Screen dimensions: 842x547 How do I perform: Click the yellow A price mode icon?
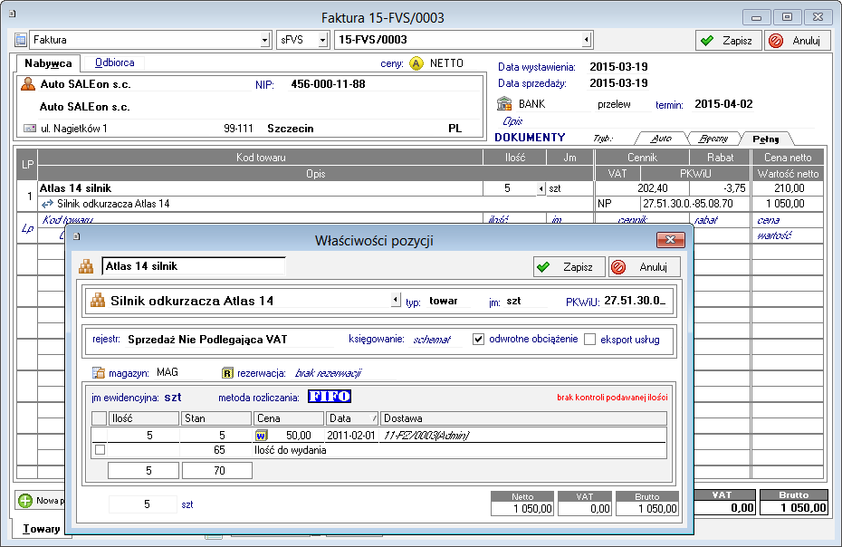coord(416,63)
